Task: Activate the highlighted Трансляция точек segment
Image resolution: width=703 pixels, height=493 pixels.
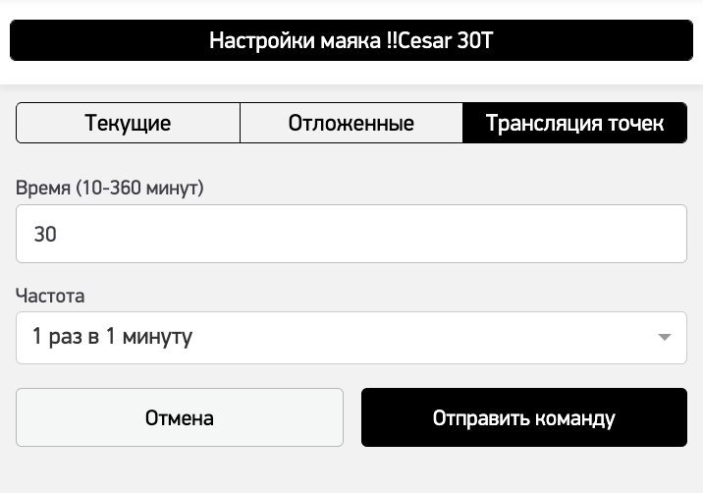Action: click(574, 124)
